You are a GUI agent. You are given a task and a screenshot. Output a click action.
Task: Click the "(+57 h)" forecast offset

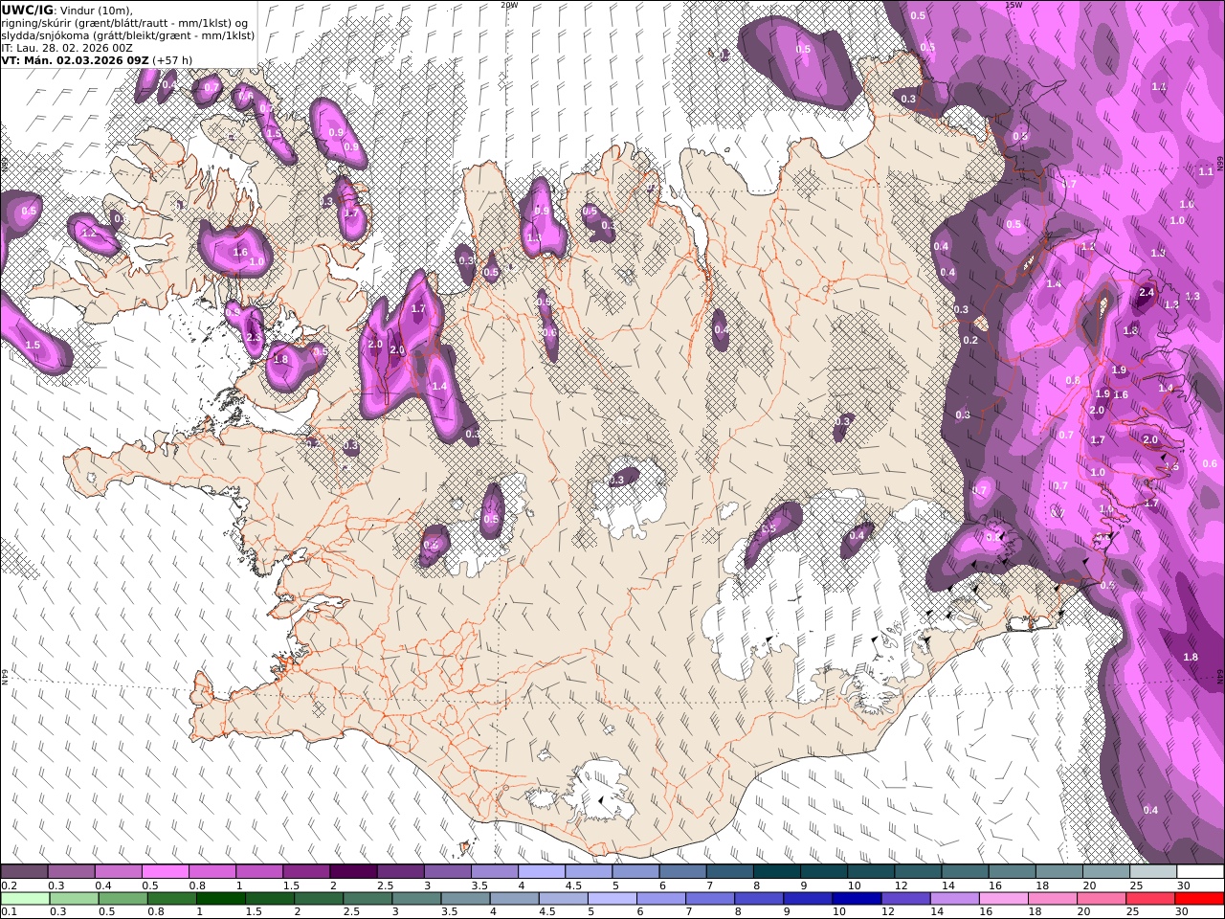tap(172, 60)
